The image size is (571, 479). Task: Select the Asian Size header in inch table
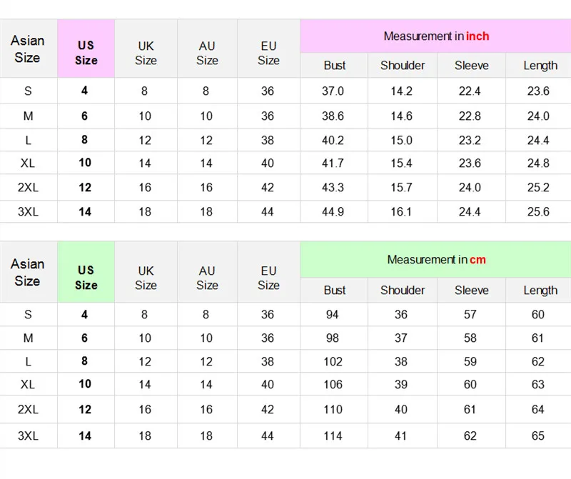pos(28,49)
